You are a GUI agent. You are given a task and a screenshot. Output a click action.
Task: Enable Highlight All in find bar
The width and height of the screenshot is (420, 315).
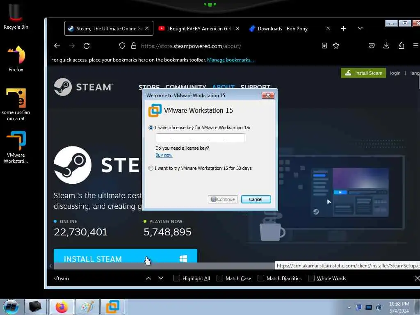[x=177, y=278]
